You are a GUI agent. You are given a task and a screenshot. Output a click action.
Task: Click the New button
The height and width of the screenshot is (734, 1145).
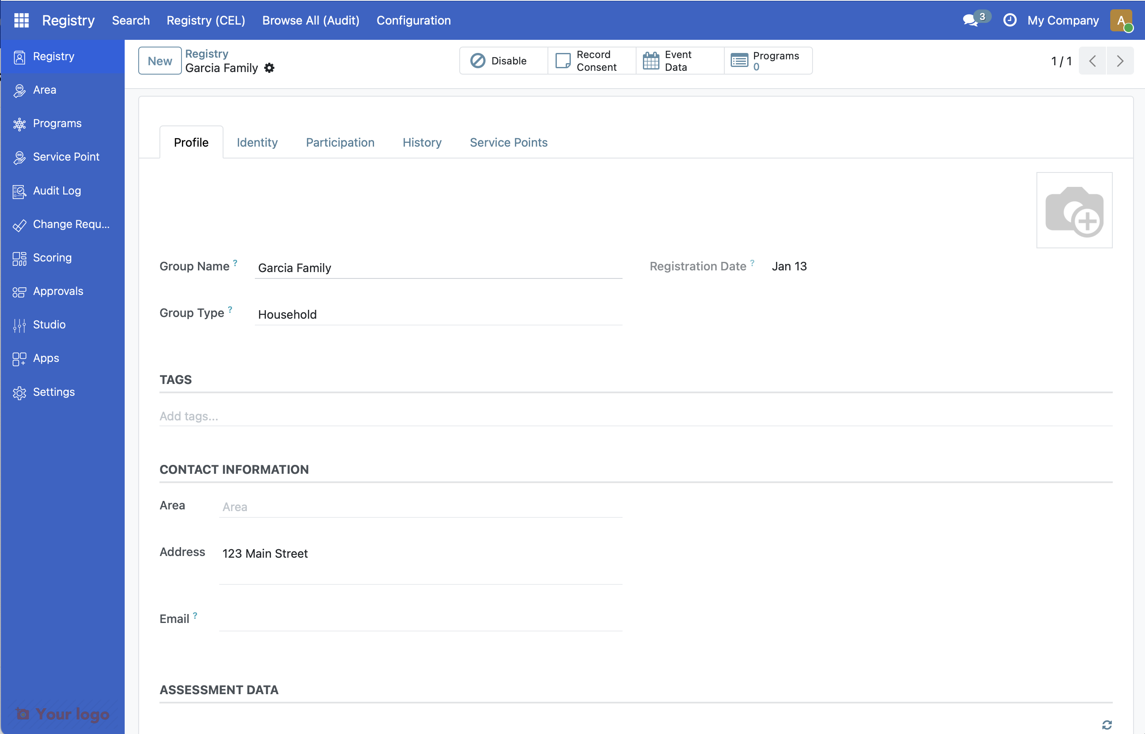(x=159, y=61)
